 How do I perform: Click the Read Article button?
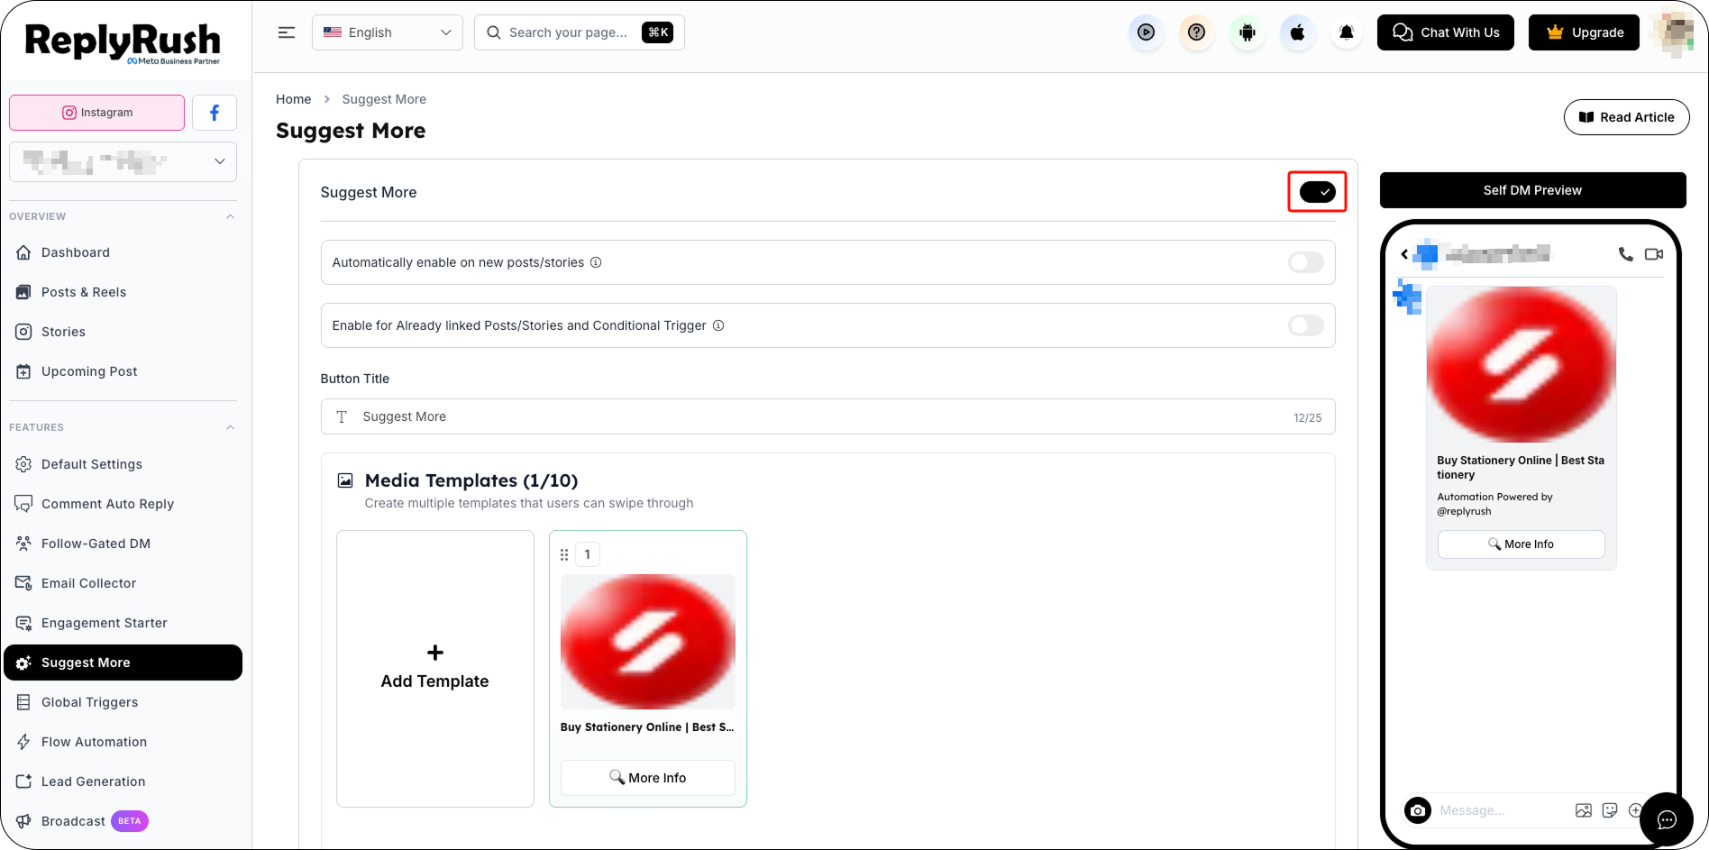pyautogui.click(x=1627, y=117)
